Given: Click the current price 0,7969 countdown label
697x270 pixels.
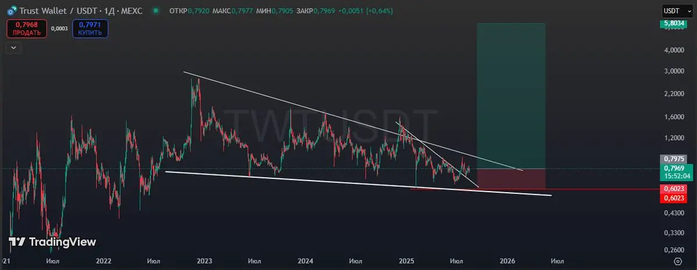Looking at the screenshot, I should pos(677,172).
